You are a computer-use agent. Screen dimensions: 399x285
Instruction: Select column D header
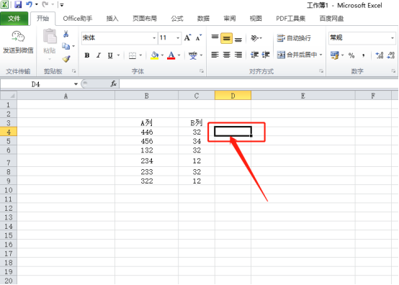[233, 96]
